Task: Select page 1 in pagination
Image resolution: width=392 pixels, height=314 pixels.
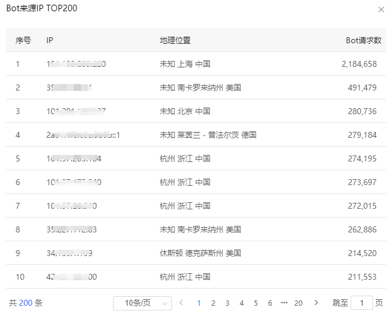Action: 199,303
